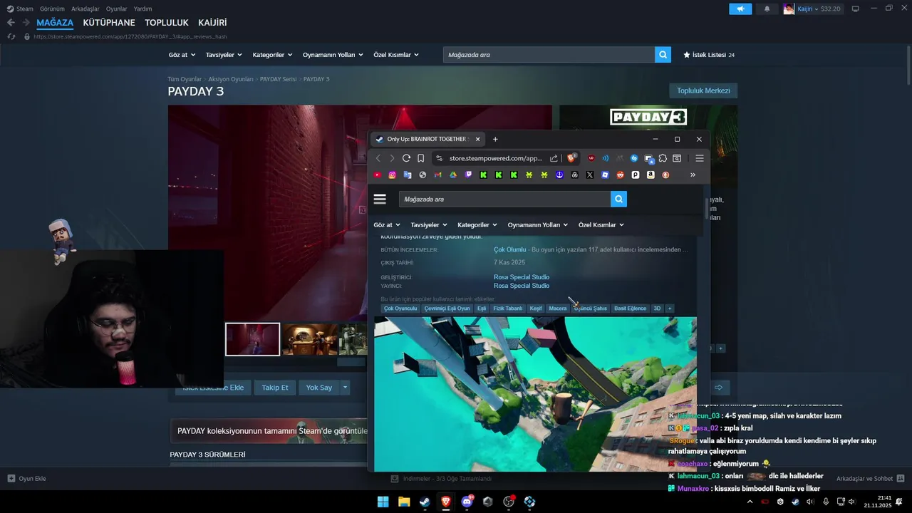Click the search magnifier button in Steam
The height and width of the screenshot is (513, 912).
[663, 55]
